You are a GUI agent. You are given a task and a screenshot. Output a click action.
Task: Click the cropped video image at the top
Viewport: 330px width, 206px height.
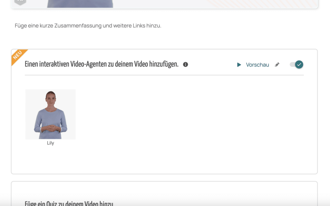(80, 3)
